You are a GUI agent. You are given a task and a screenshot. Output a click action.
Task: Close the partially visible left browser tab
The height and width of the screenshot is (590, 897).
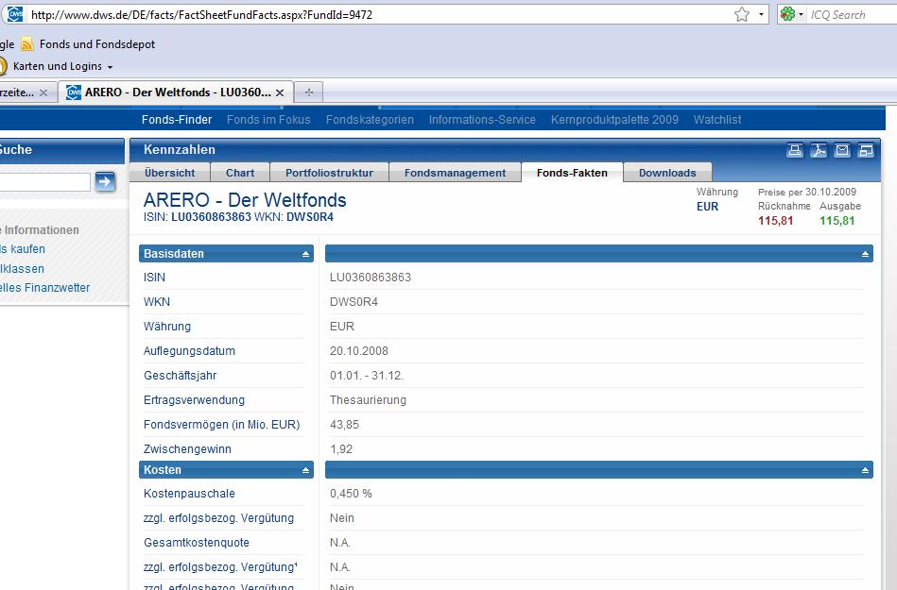[x=43, y=93]
